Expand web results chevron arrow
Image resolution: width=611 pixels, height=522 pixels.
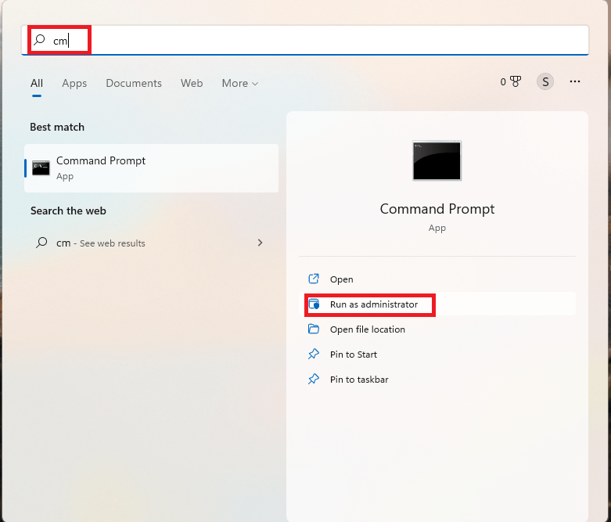[x=261, y=243]
